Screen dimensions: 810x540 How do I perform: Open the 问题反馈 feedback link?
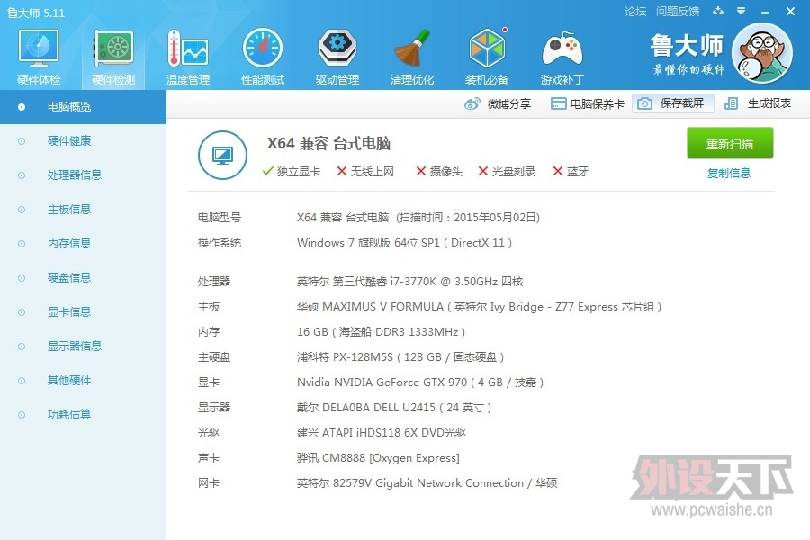click(677, 12)
